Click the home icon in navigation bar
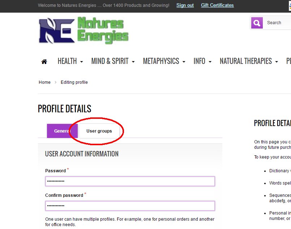Screen dimensions: 291x229 coord(44,61)
